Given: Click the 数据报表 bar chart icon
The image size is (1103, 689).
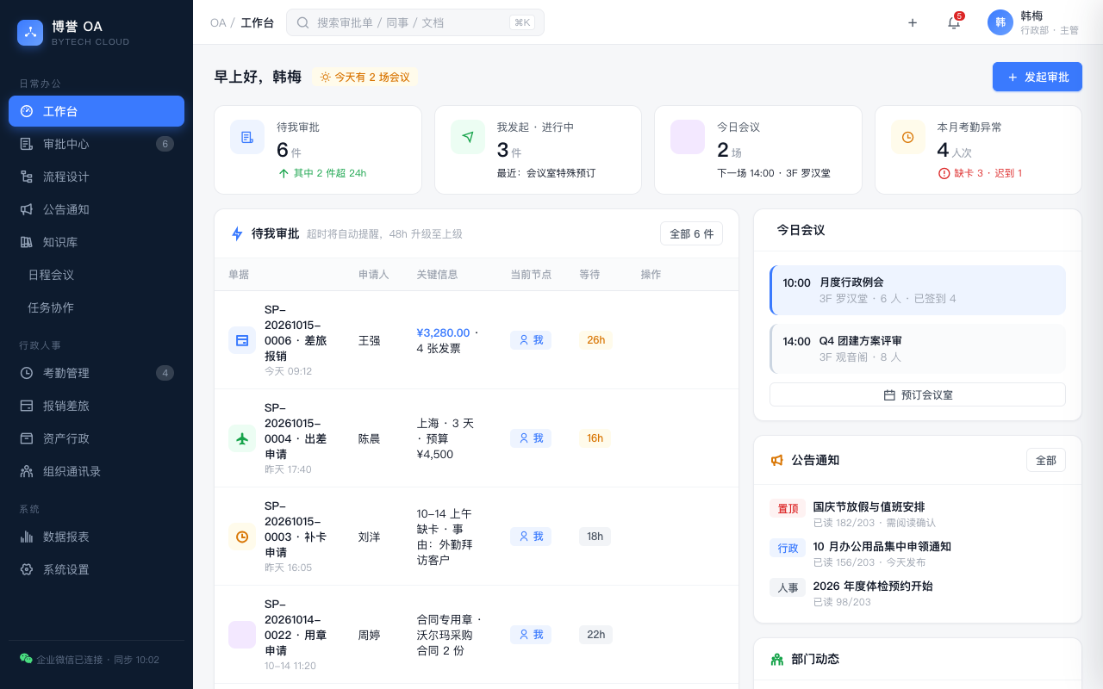Looking at the screenshot, I should pyautogui.click(x=27, y=537).
